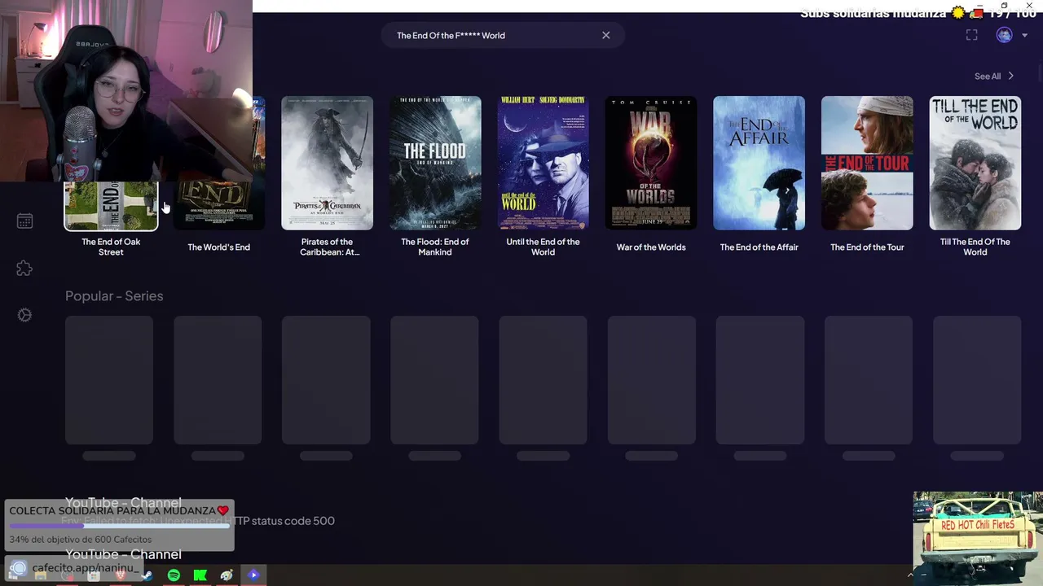
Task: Expand the dropdown arrow beside the profile avatar
Action: click(1024, 35)
